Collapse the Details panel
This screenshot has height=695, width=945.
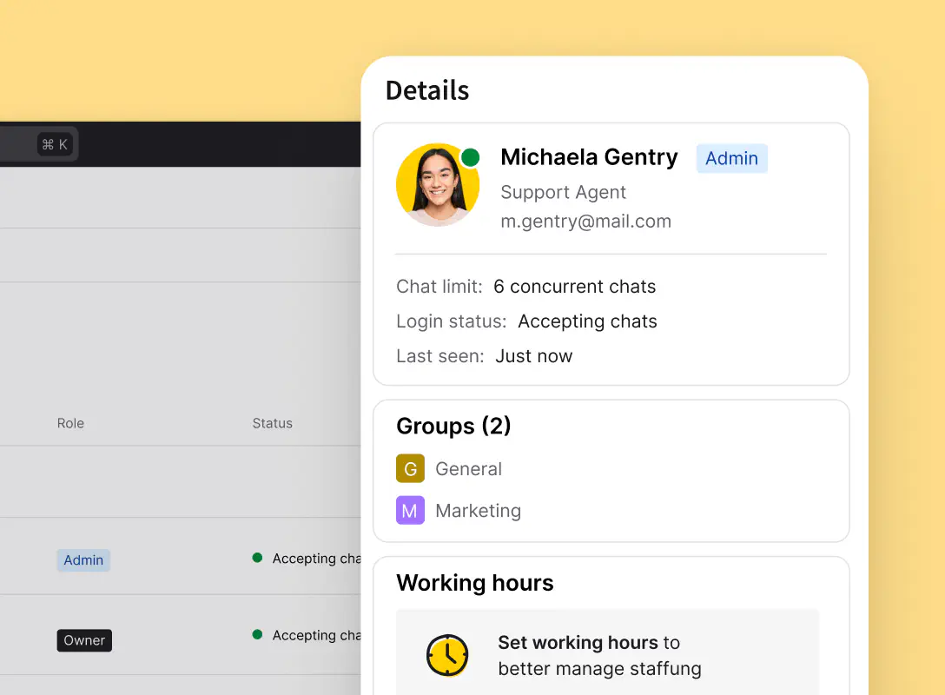[427, 89]
